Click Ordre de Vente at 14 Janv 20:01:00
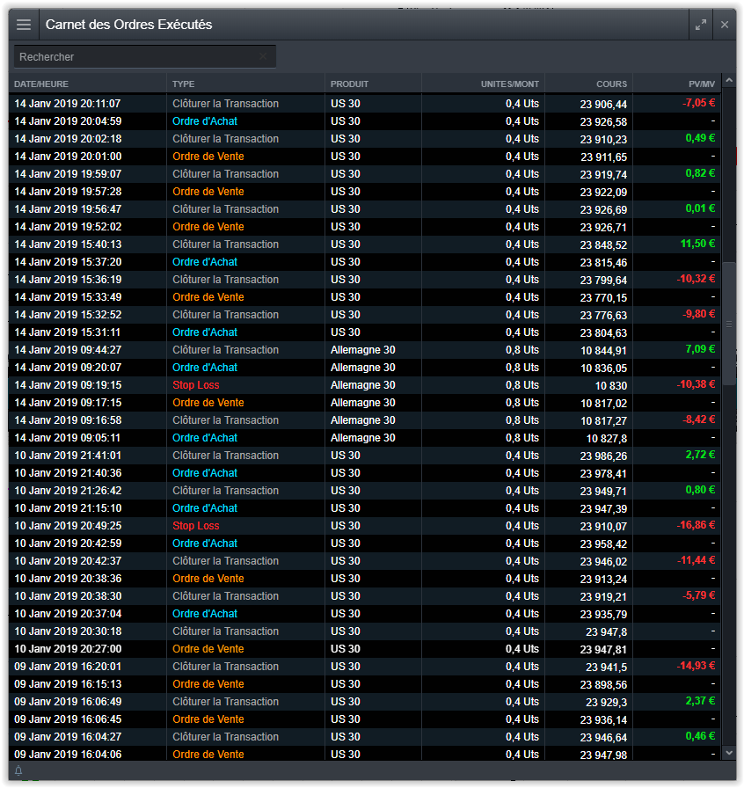The height and width of the screenshot is (788, 744). tap(208, 157)
